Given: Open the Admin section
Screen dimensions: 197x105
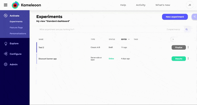Looking at the screenshot, I should tap(14, 64).
